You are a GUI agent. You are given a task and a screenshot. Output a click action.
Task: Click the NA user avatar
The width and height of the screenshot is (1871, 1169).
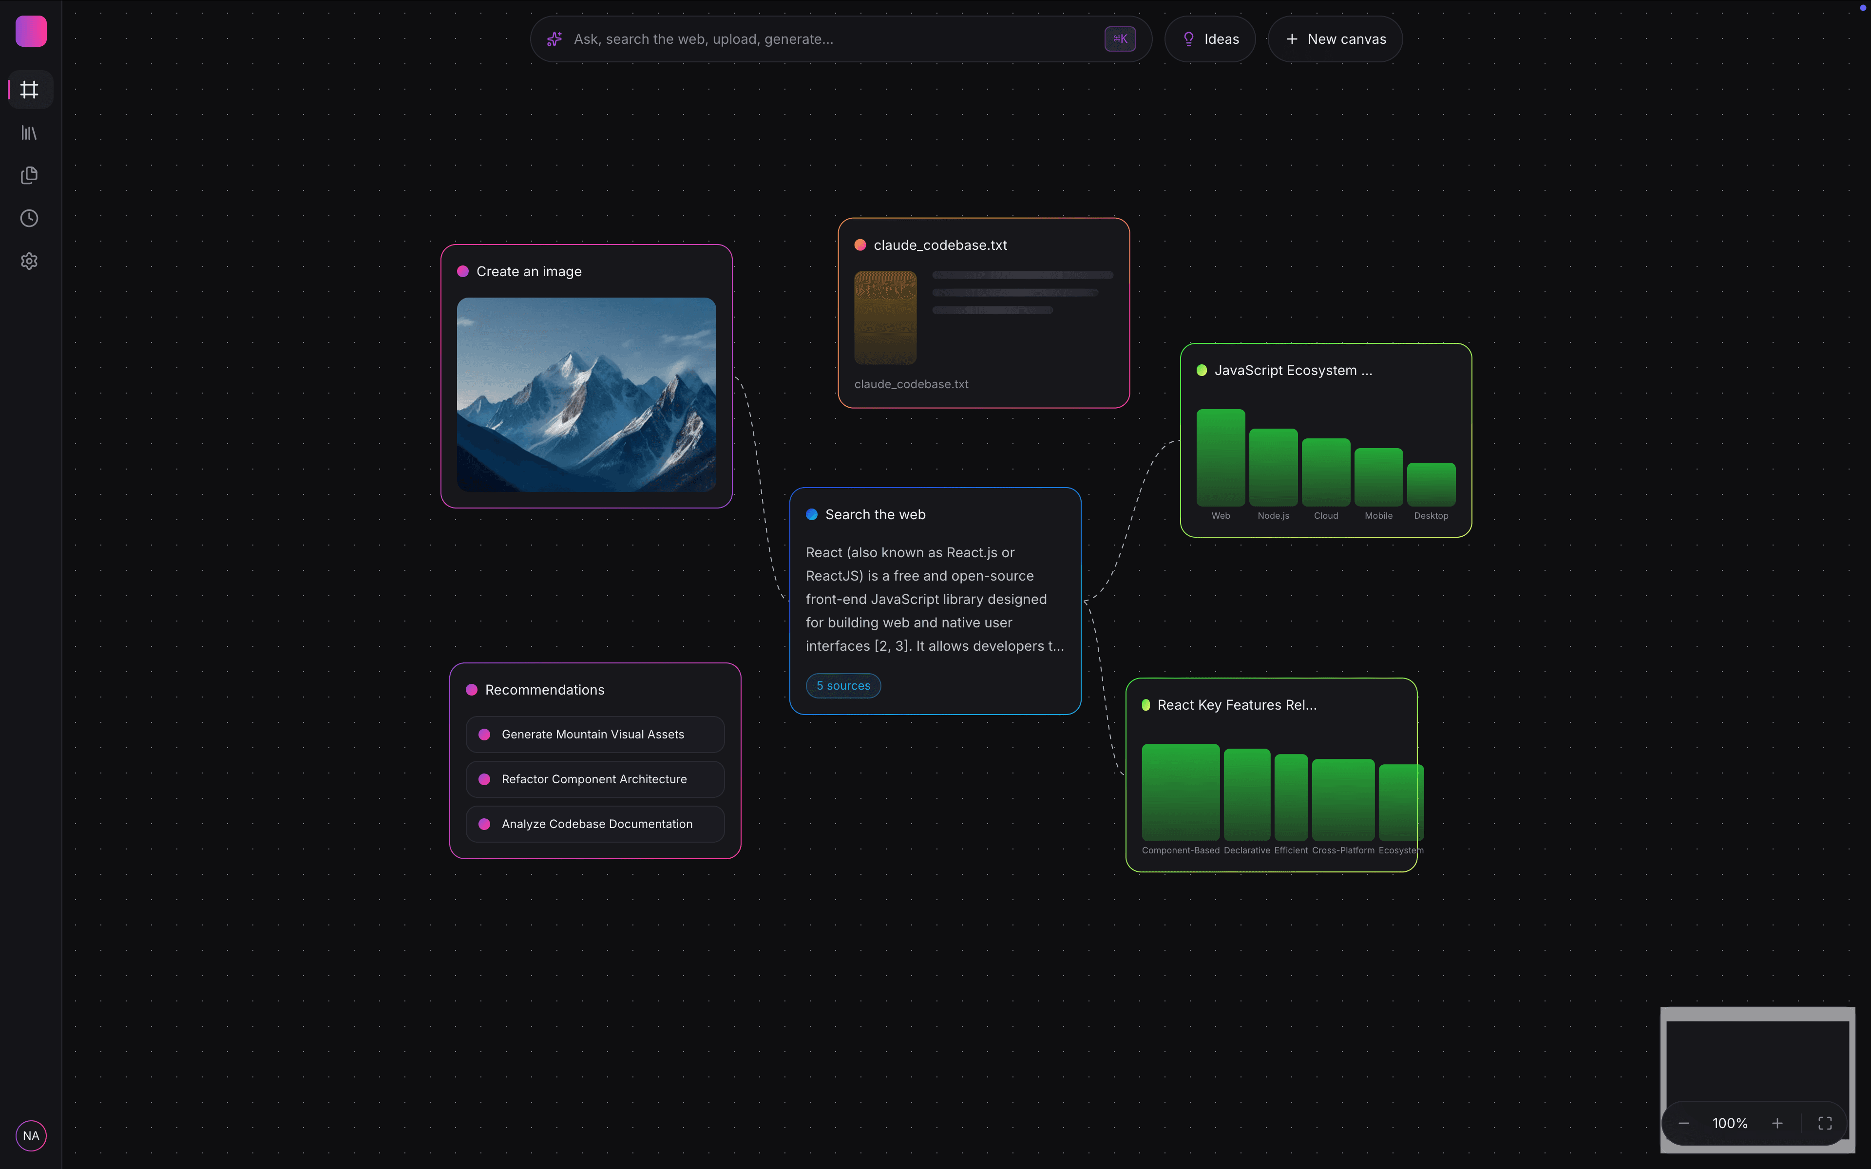tap(31, 1136)
